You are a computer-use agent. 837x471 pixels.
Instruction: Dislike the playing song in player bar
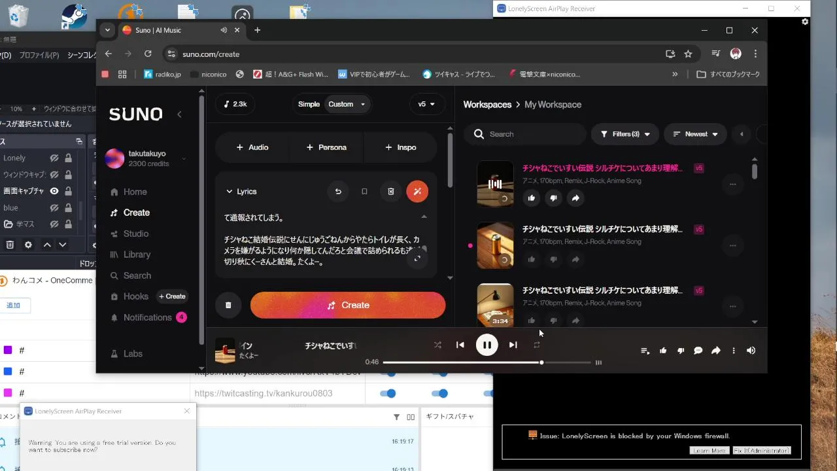tap(681, 351)
